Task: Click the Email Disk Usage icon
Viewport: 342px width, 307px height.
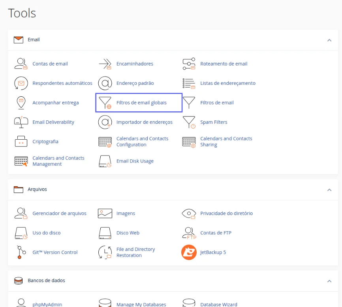Action: pos(105,161)
